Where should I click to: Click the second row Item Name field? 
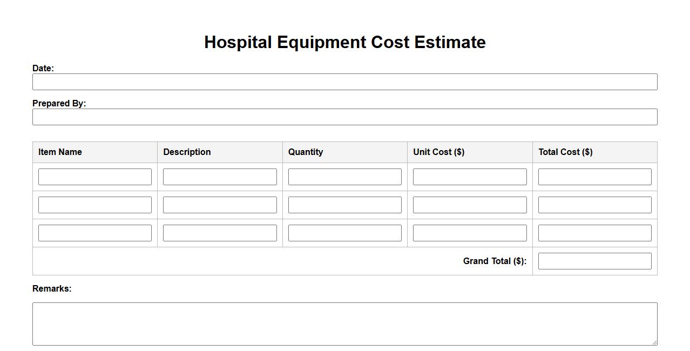[x=95, y=205]
